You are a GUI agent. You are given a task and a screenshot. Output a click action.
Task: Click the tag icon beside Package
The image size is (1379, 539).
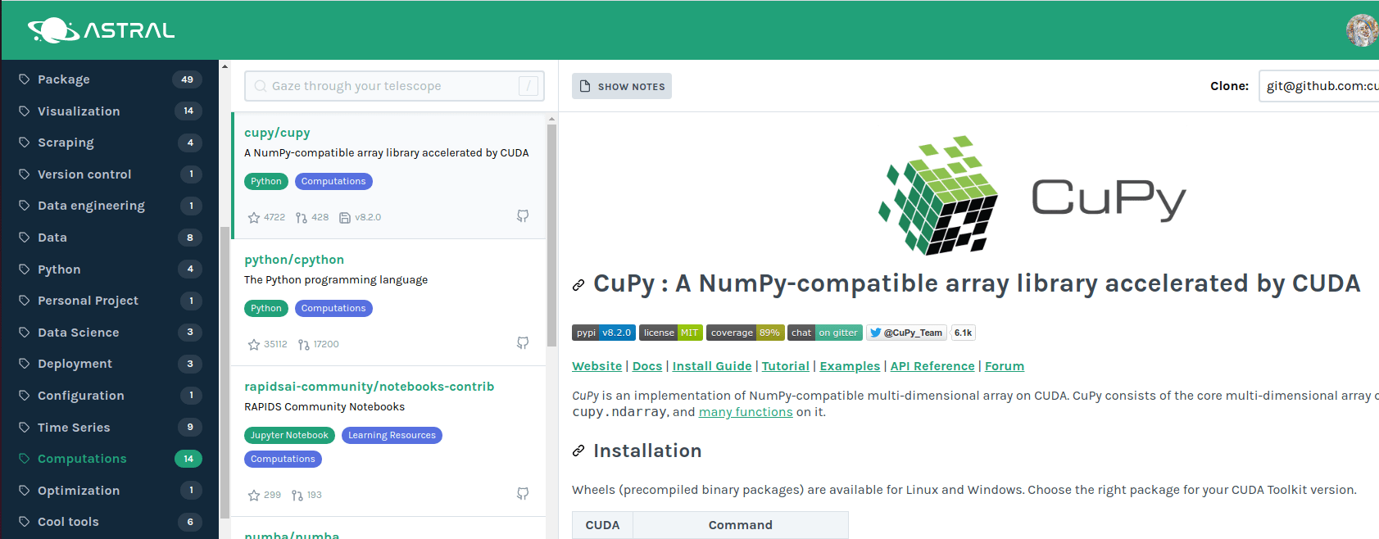coord(25,79)
